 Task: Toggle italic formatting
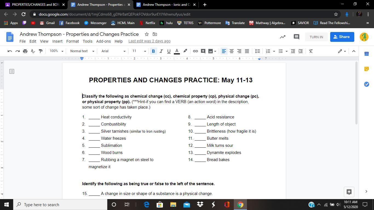pos(161,51)
